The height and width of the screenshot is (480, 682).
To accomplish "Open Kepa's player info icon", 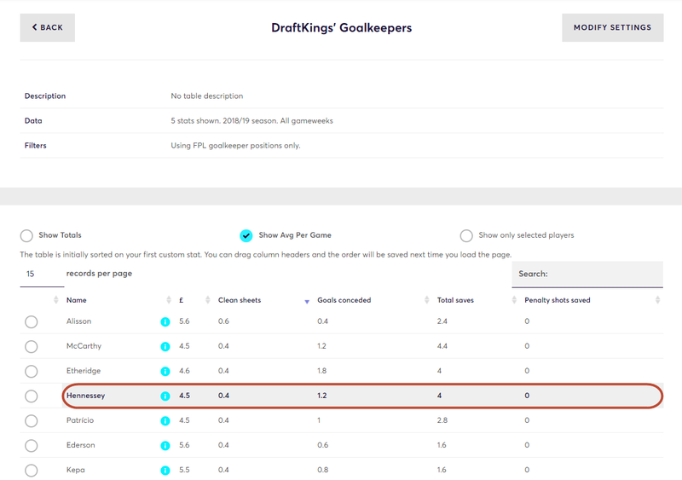I will (165, 471).
